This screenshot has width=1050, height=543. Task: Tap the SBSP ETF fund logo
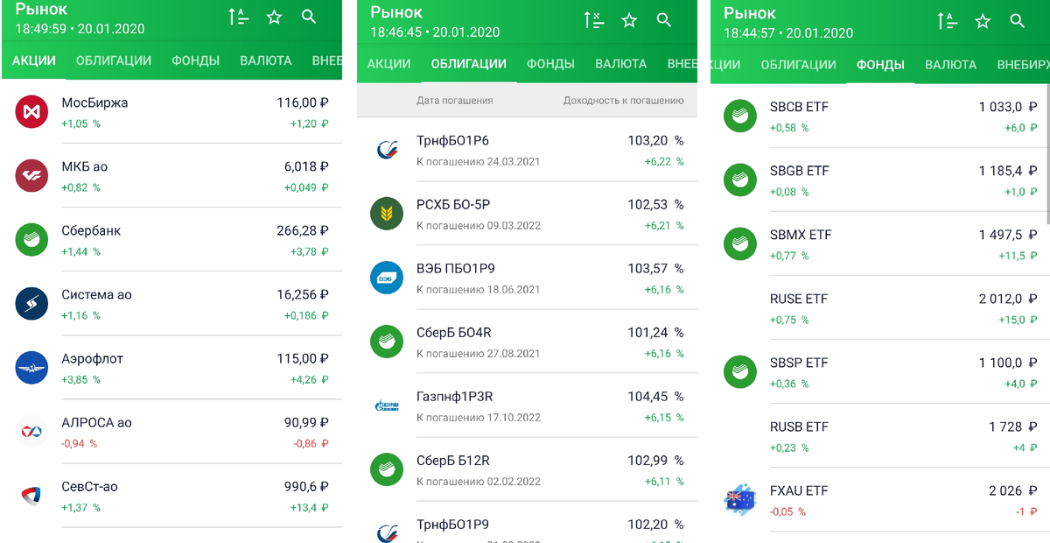(x=740, y=371)
